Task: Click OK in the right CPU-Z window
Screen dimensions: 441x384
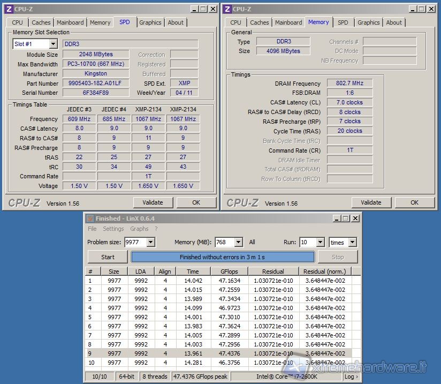Action: 414,202
